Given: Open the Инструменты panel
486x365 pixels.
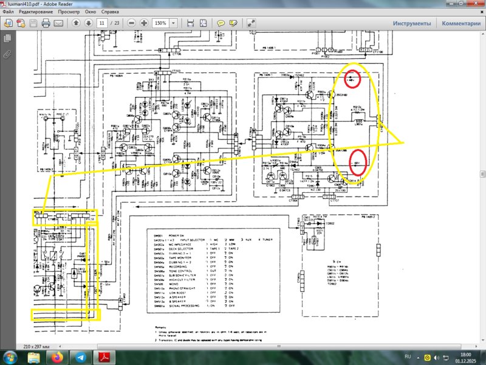Looking at the screenshot, I should click(412, 23).
